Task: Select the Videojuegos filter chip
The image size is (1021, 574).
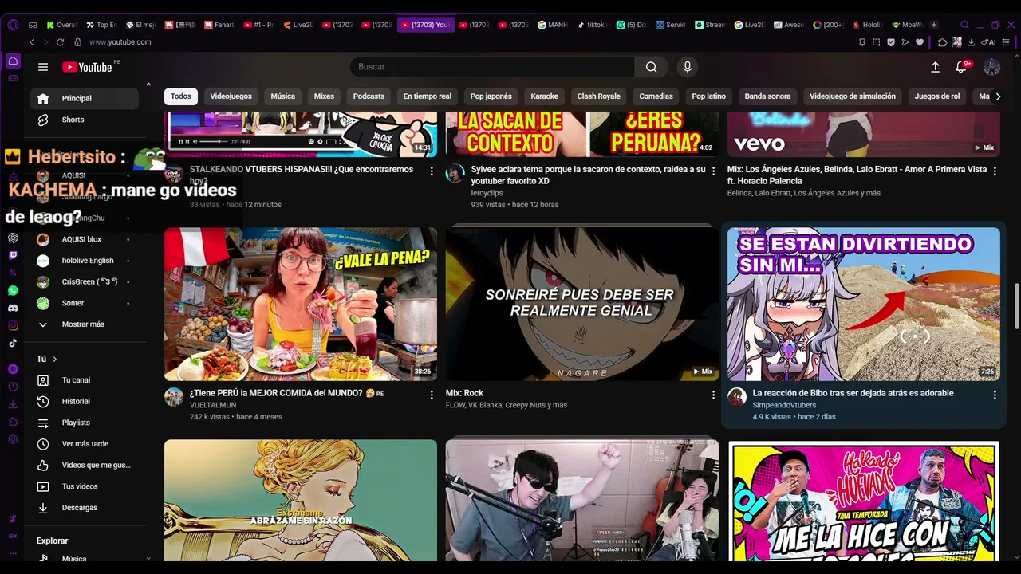Action: pyautogui.click(x=231, y=96)
